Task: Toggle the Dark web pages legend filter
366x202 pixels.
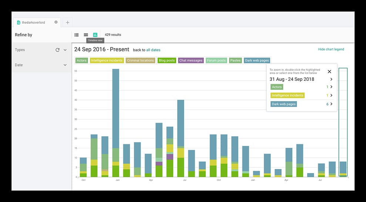Action: (x=257, y=60)
